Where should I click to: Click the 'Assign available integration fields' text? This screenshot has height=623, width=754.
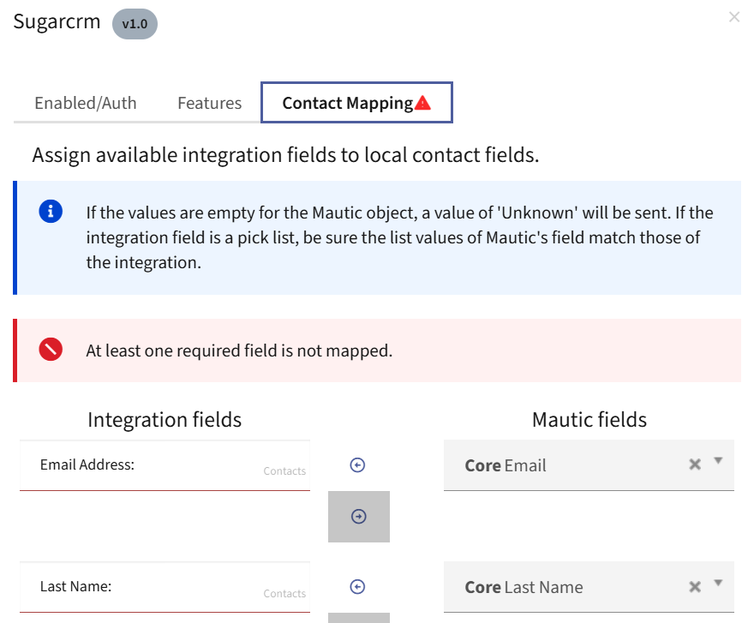tap(285, 155)
